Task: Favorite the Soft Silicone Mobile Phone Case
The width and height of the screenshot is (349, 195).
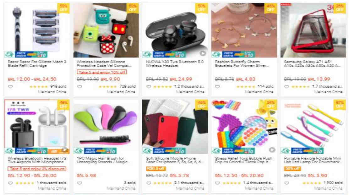Action: coord(149,183)
